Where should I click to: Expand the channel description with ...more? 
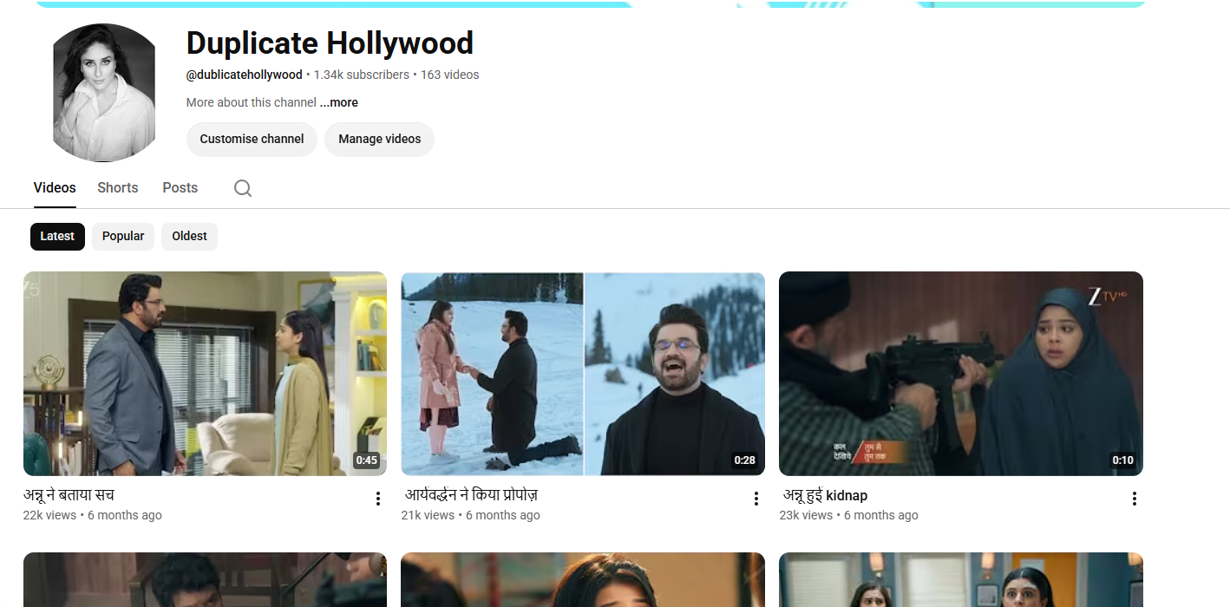[x=339, y=102]
